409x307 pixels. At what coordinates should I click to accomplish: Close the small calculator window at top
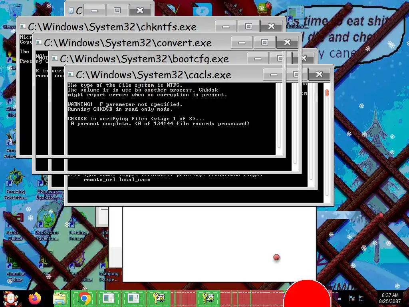(x=140, y=10)
